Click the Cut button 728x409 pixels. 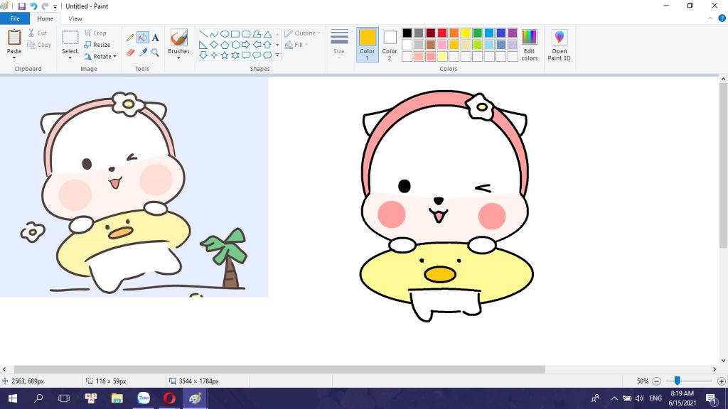[37, 33]
